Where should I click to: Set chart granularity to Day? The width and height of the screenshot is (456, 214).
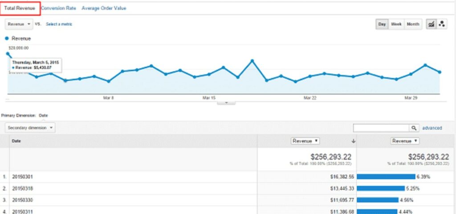tap(382, 24)
